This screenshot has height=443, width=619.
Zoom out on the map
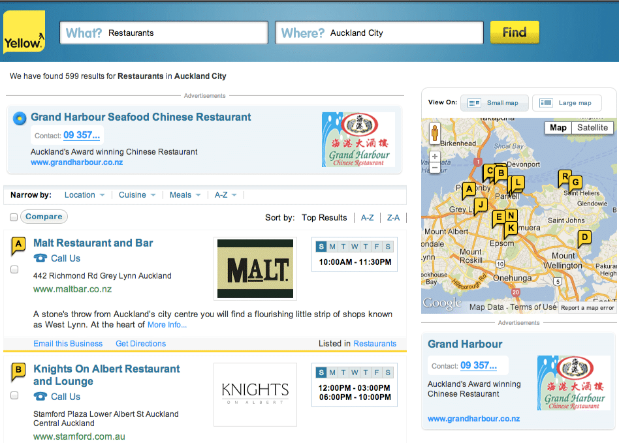click(x=435, y=168)
